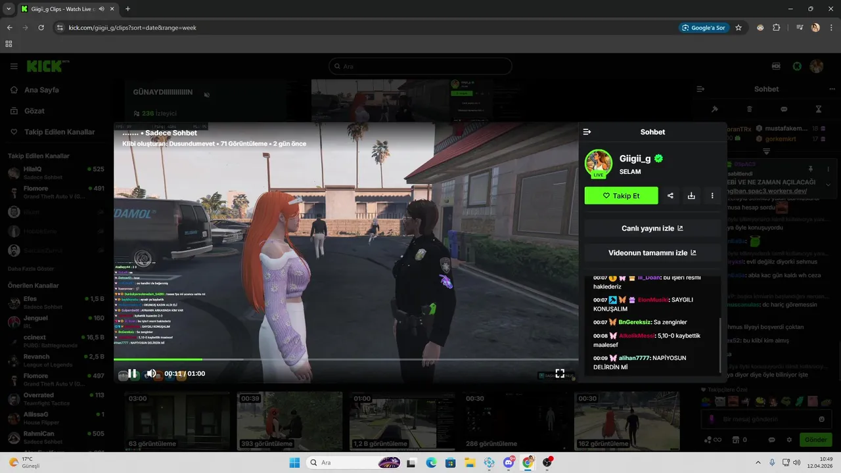Expand Daha Fazla Göster in sidebar
The width and height of the screenshot is (841, 473).
pyautogui.click(x=31, y=269)
